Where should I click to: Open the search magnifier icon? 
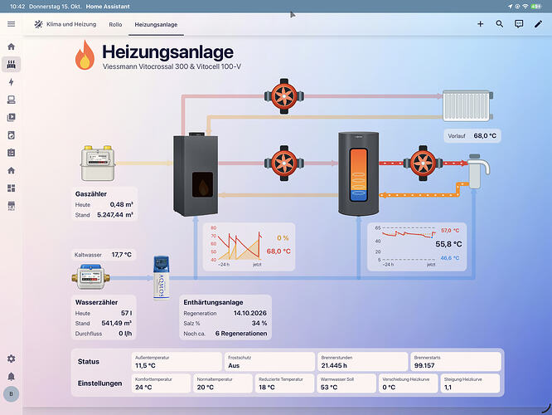(499, 24)
